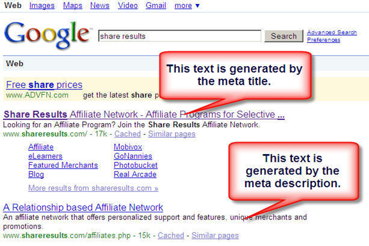Open the Advanced Search link
The width and height of the screenshot is (369, 246).
click(332, 32)
